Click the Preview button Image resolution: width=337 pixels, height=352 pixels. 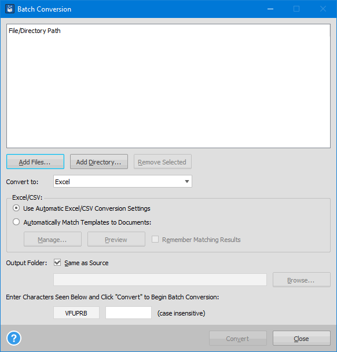pos(116,239)
